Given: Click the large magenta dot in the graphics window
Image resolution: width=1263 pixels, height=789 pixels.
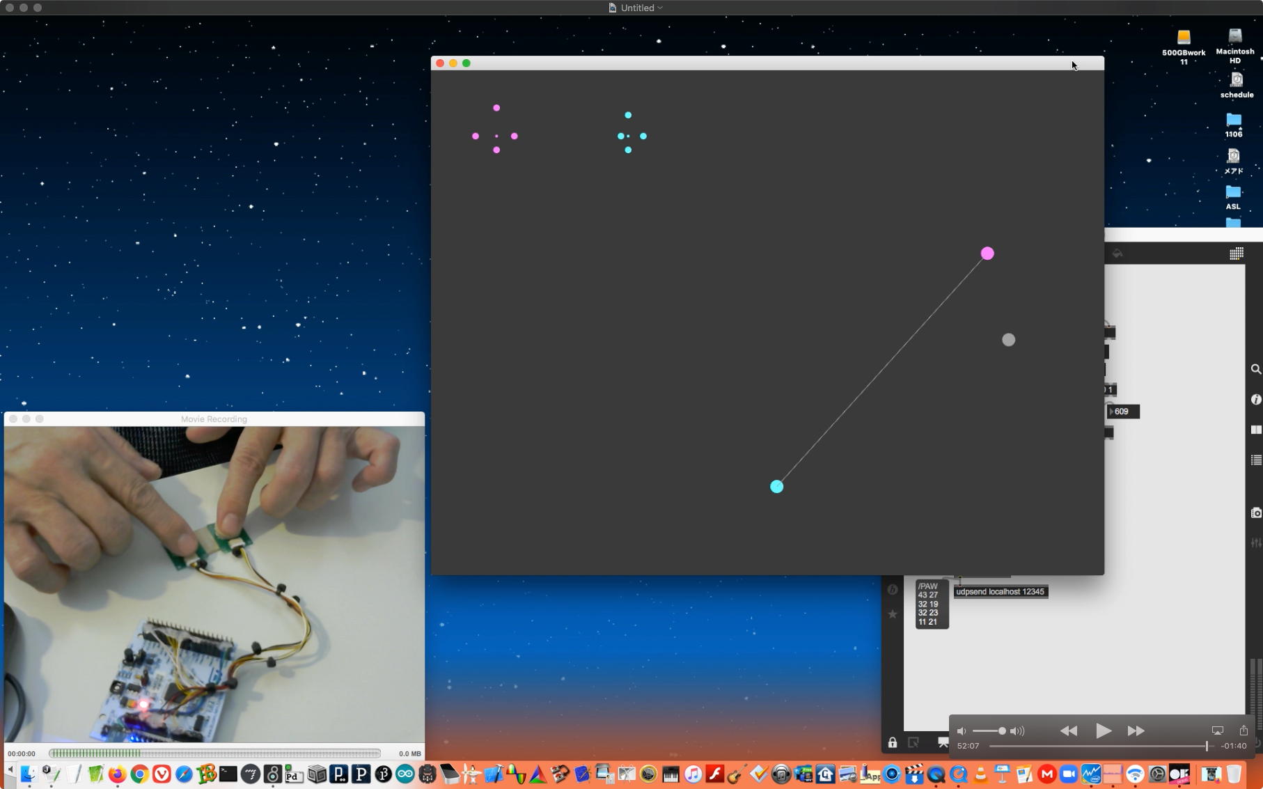Looking at the screenshot, I should click(987, 253).
